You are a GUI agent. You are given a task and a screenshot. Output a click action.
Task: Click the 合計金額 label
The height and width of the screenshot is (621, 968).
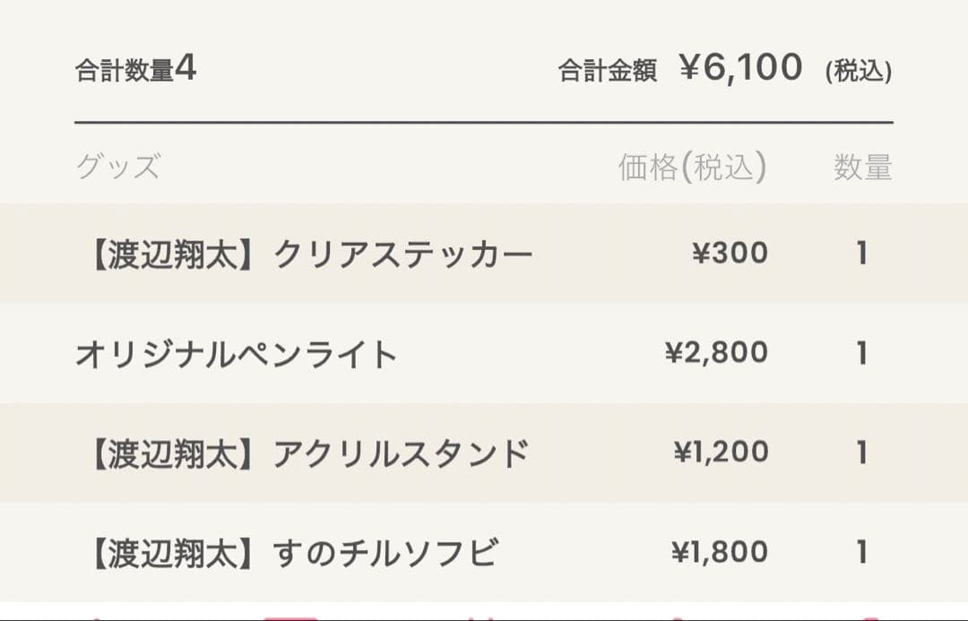607,72
